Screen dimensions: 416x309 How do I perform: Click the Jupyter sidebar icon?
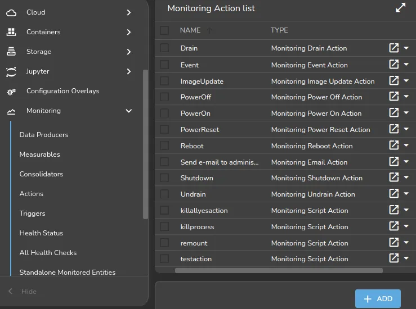point(11,71)
